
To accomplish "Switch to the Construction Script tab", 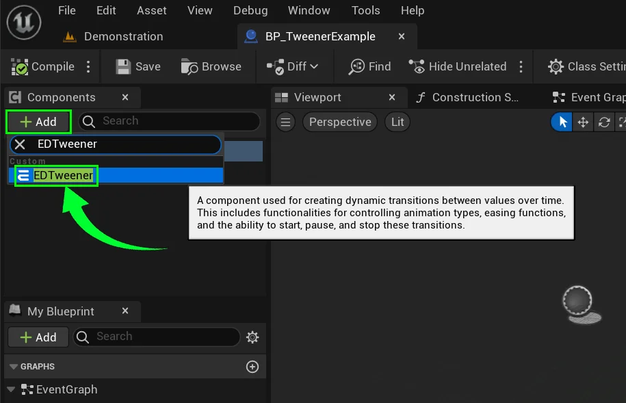I will coord(468,98).
